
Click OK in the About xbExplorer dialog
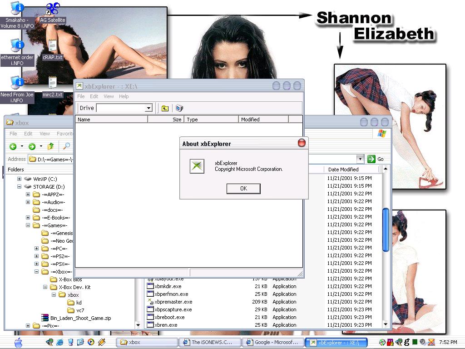point(243,189)
